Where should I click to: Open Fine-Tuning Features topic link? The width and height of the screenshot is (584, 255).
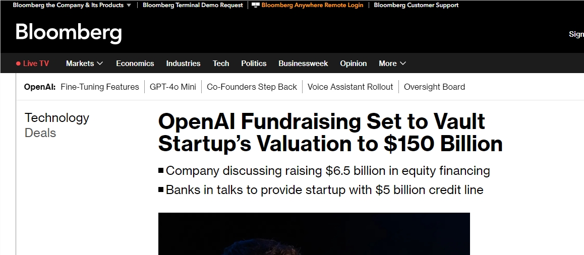(x=99, y=87)
